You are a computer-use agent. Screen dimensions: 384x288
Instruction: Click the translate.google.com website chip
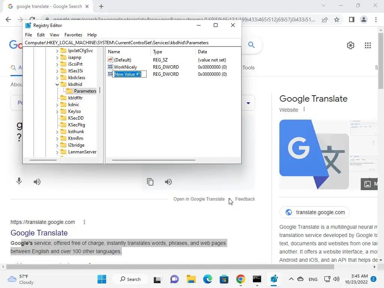click(315, 212)
